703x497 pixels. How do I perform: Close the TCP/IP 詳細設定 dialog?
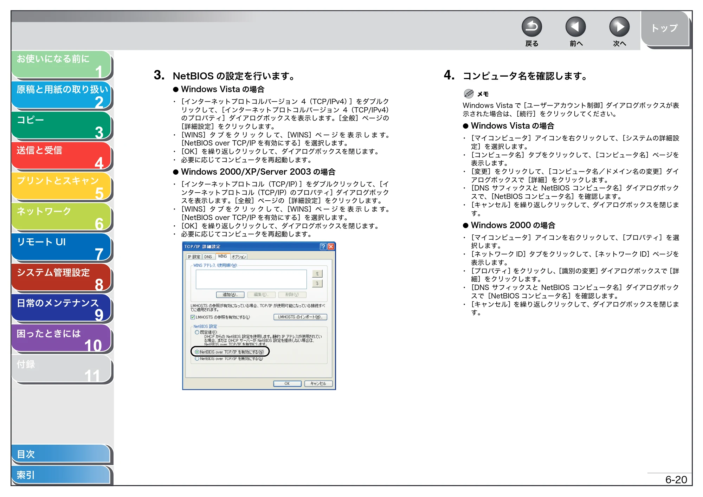pos(331,246)
